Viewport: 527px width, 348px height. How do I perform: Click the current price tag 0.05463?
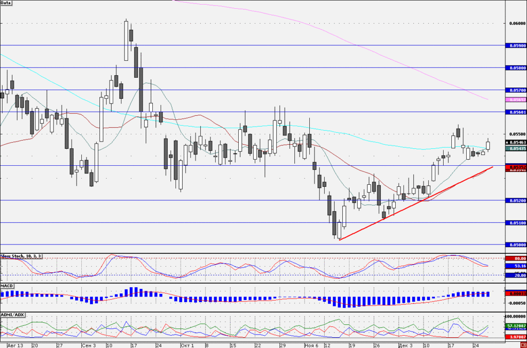[516, 143]
